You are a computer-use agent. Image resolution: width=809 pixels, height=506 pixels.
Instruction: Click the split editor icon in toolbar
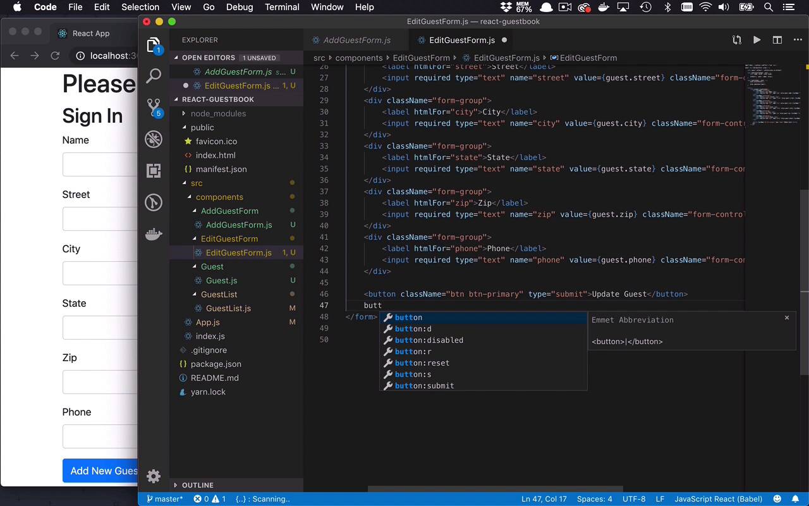[x=777, y=40]
